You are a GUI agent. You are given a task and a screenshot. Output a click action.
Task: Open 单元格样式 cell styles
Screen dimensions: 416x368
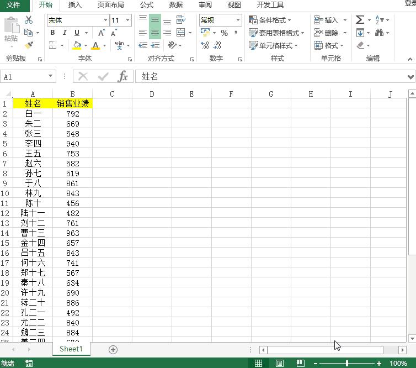(273, 45)
